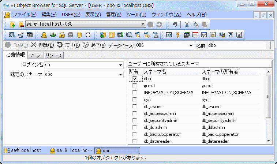Expand the 既定のスキーマ dropdown

tap(120, 74)
